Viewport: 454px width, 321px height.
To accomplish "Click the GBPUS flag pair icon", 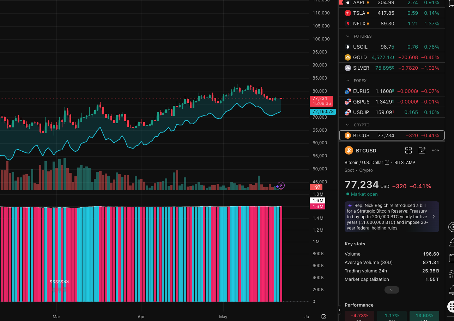I will tap(347, 102).
